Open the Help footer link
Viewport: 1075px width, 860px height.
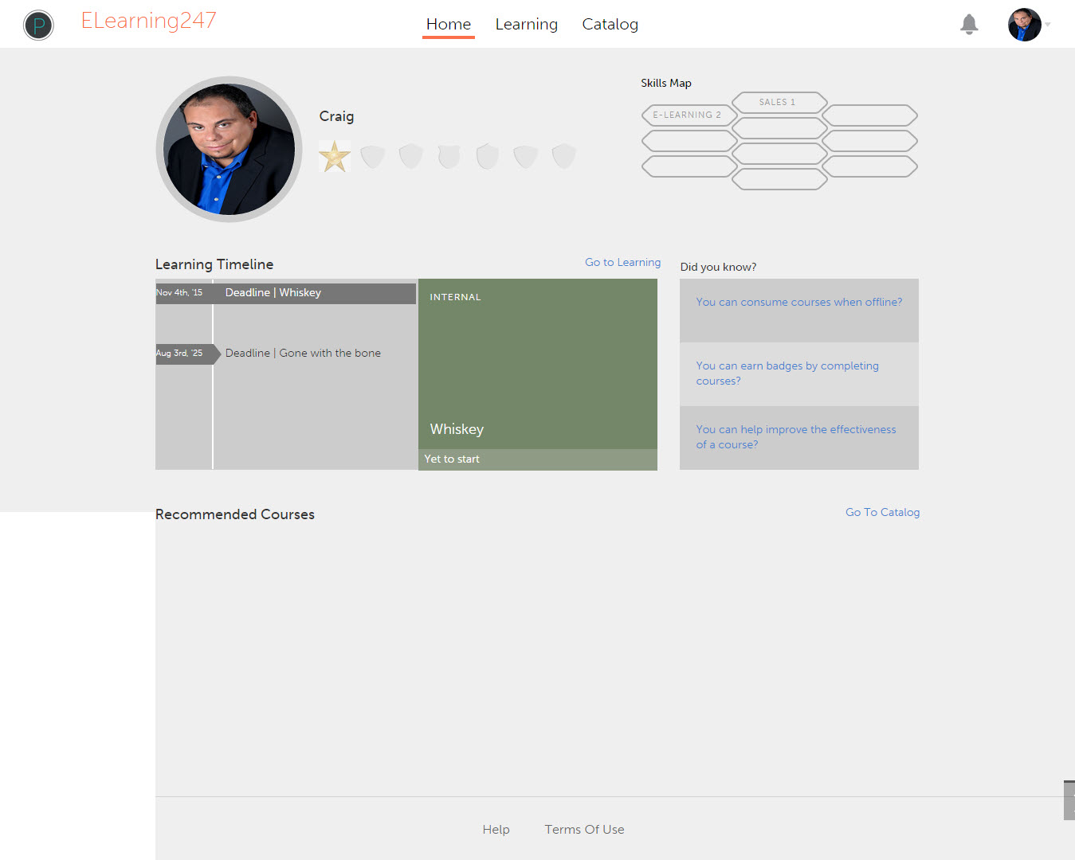pyautogui.click(x=496, y=830)
